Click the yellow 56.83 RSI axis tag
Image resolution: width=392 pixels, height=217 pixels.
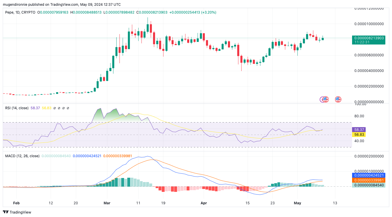click(x=359, y=135)
